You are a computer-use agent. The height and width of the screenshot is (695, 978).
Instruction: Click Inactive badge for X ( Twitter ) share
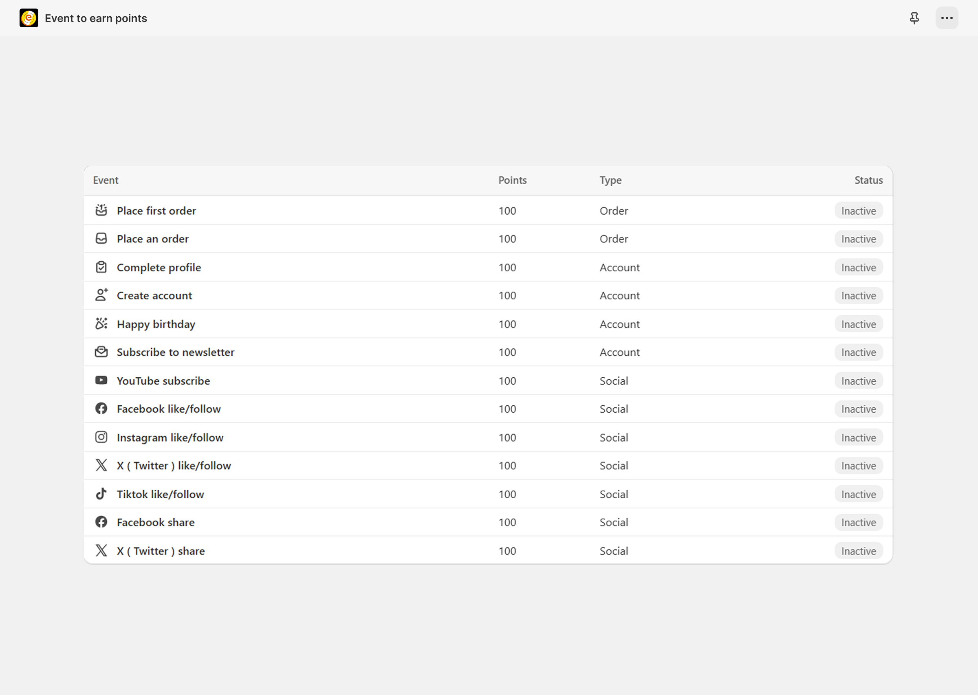click(x=859, y=551)
